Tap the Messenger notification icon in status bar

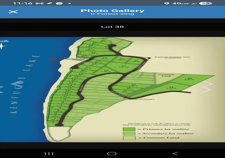click(59, 3)
